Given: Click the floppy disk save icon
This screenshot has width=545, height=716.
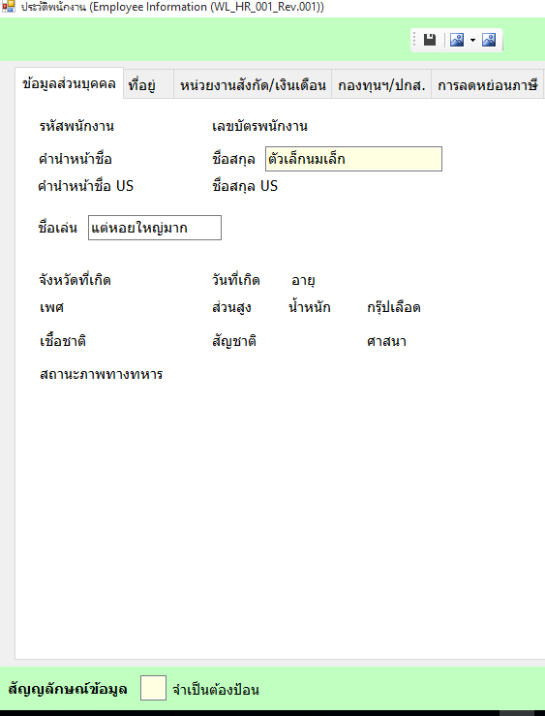Looking at the screenshot, I should pos(430,40).
